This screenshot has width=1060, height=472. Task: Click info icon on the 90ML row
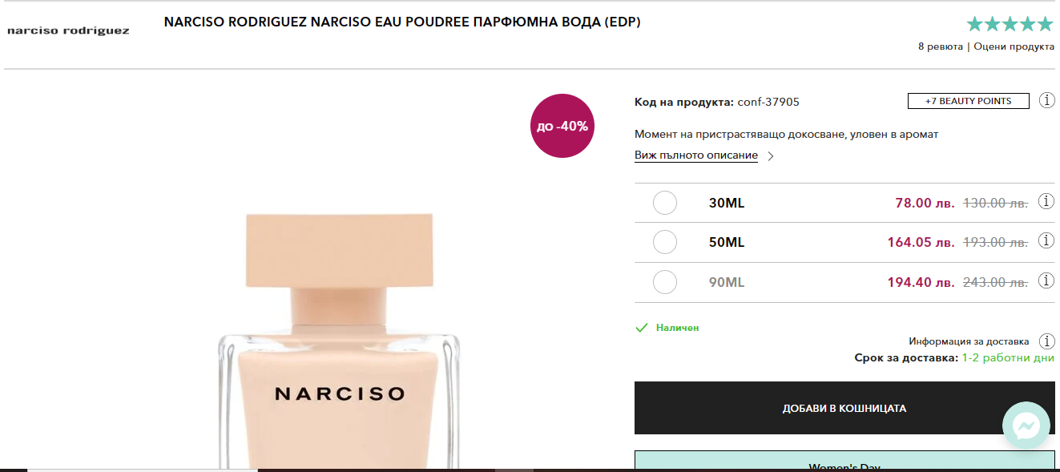click(x=1046, y=281)
